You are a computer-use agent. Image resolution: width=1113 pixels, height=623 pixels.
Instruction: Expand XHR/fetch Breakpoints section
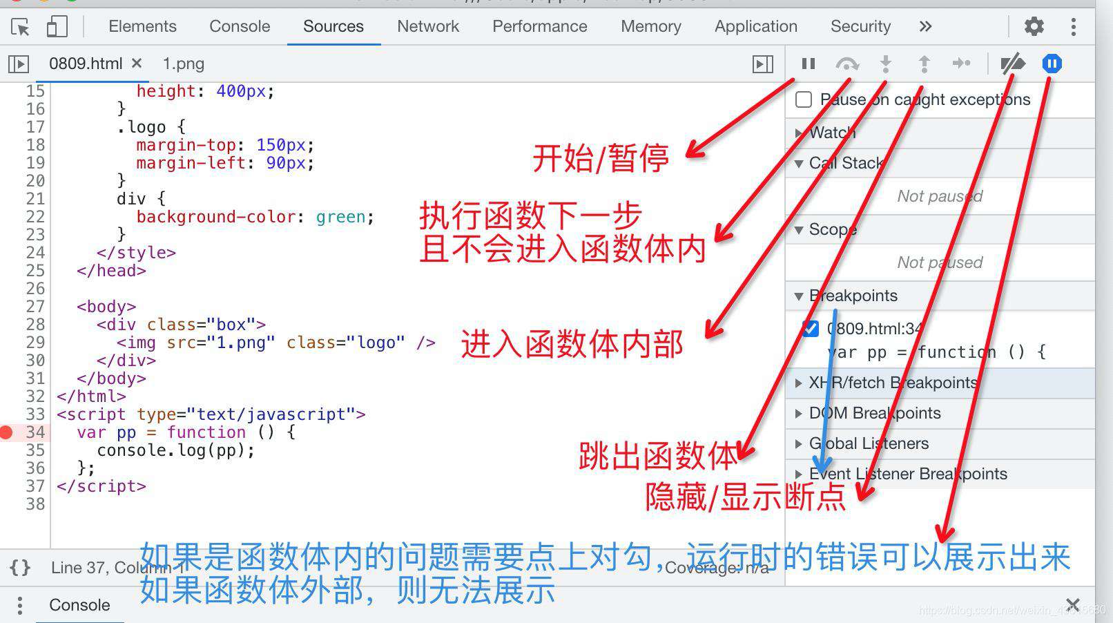[799, 383]
